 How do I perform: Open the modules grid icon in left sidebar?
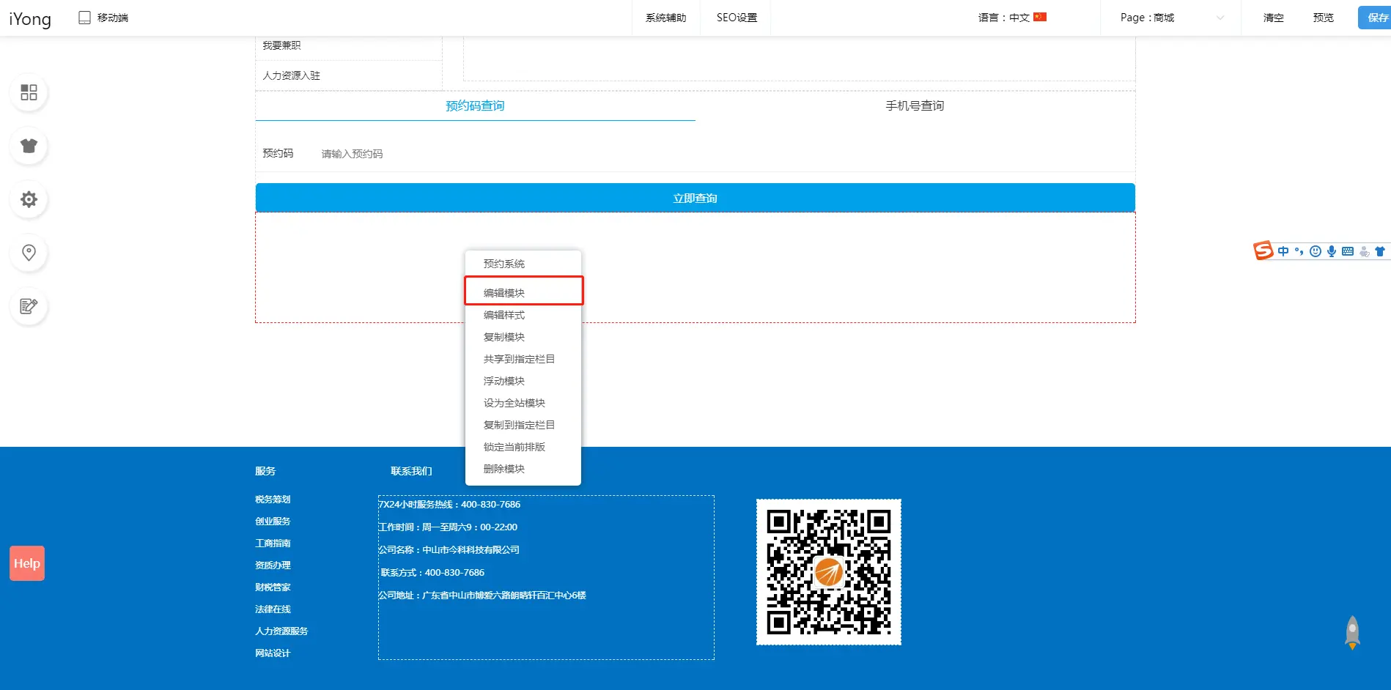(29, 92)
